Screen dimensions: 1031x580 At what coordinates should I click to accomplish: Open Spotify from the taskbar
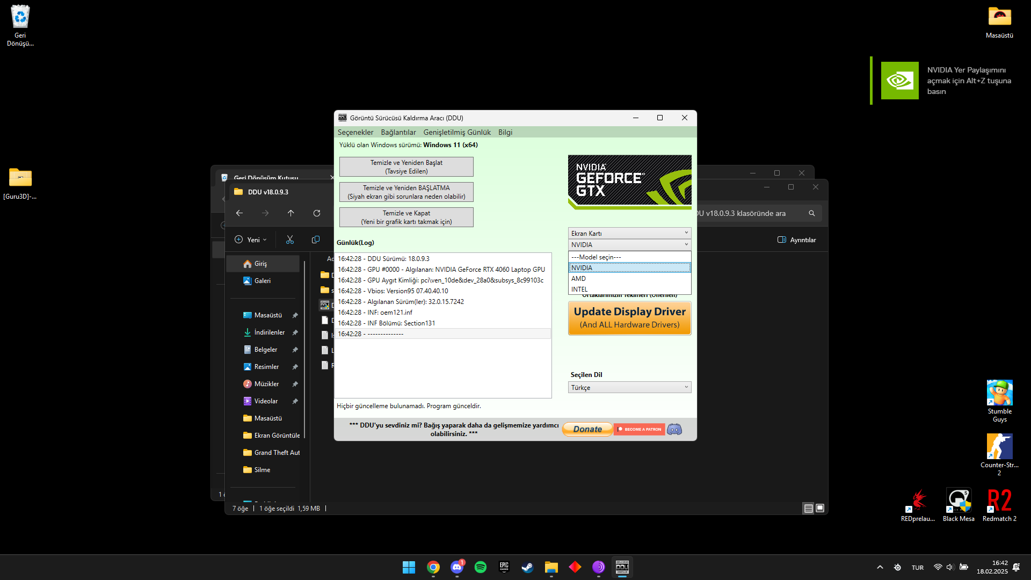click(481, 567)
